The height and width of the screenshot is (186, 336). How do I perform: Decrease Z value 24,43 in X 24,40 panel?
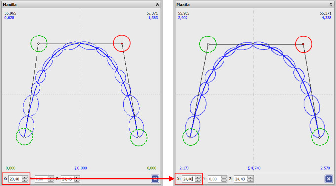point(251,180)
